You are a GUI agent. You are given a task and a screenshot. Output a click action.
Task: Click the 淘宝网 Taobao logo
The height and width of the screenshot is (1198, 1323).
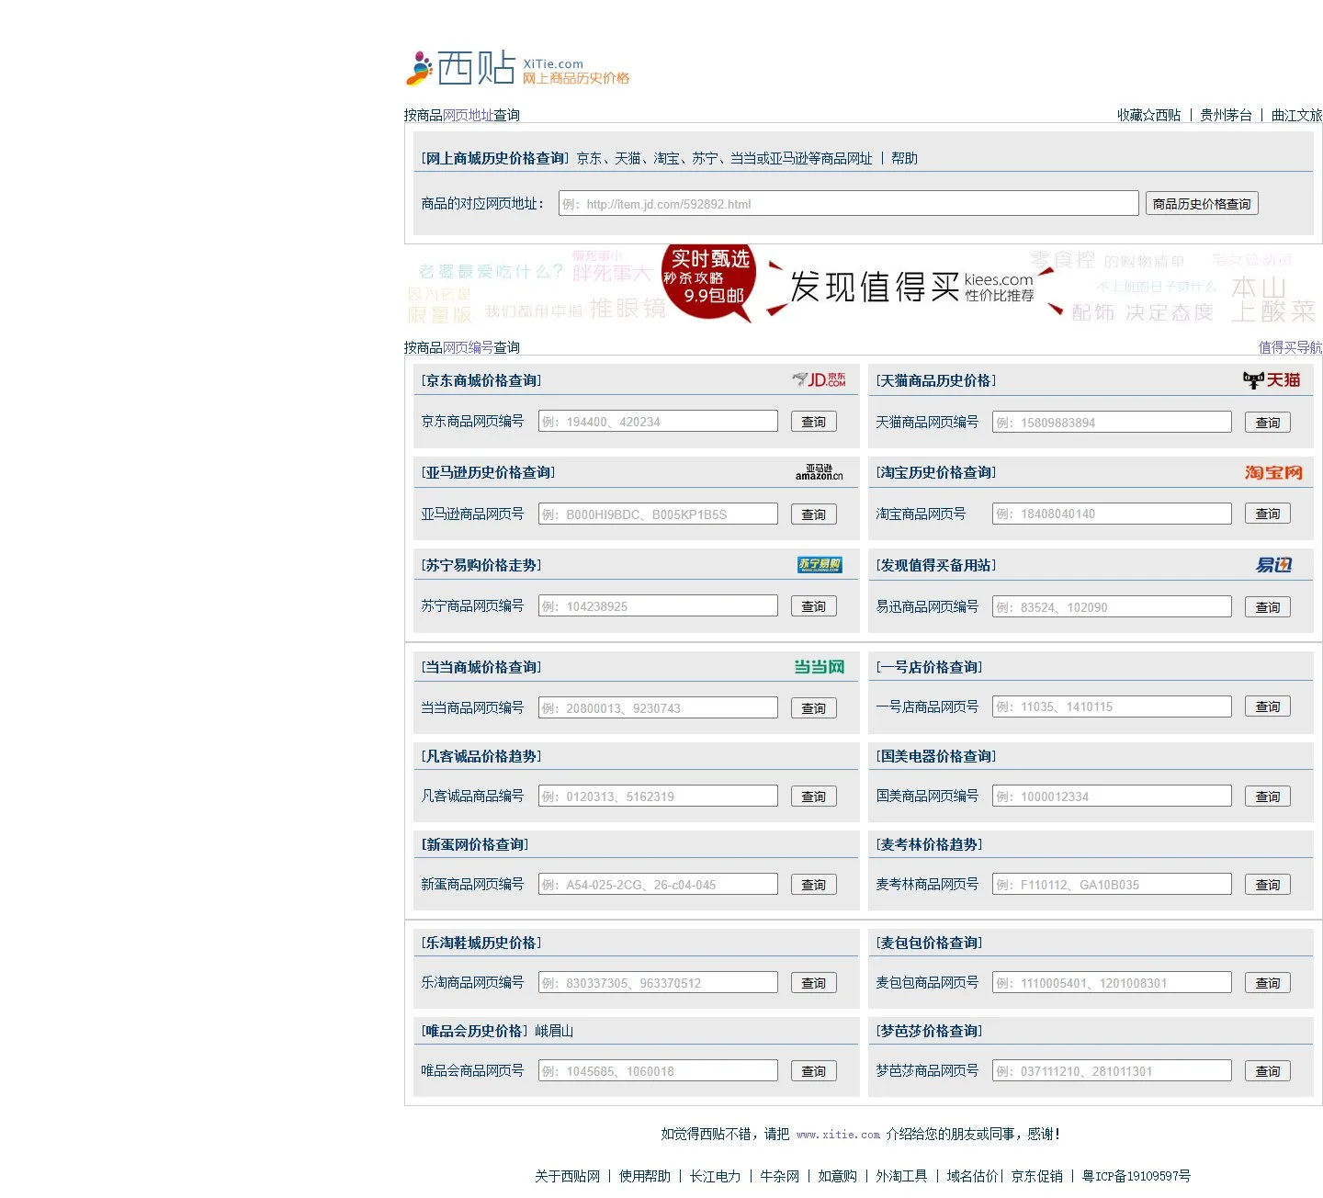(x=1273, y=472)
